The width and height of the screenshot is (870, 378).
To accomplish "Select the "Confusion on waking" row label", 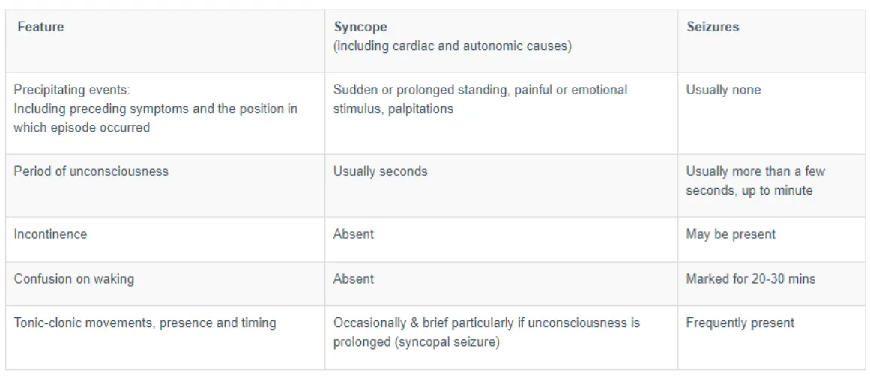I will (73, 279).
